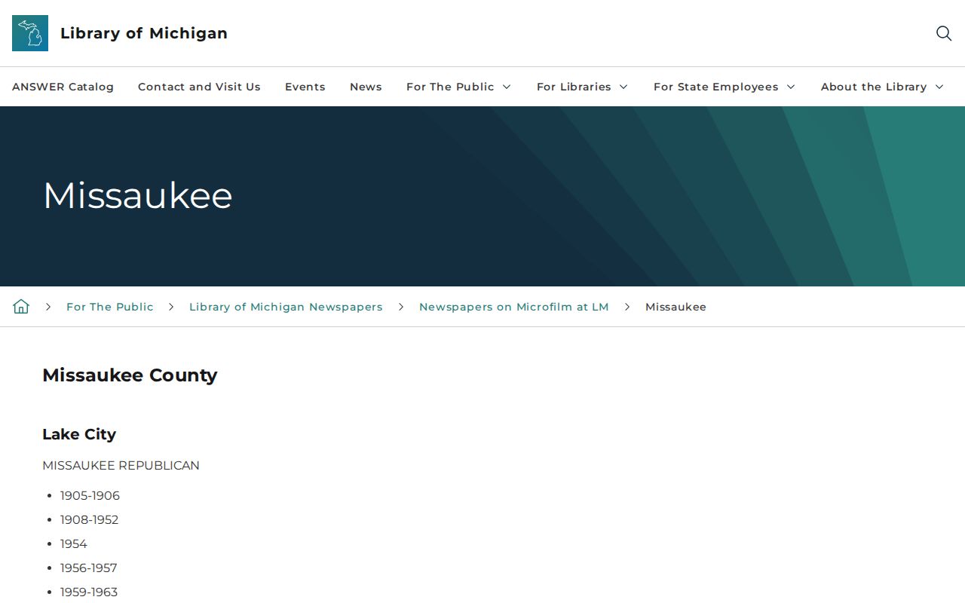Viewport: 965px width, 603px height.
Task: Click the 1959-1963 list entry
Action: coord(89,592)
